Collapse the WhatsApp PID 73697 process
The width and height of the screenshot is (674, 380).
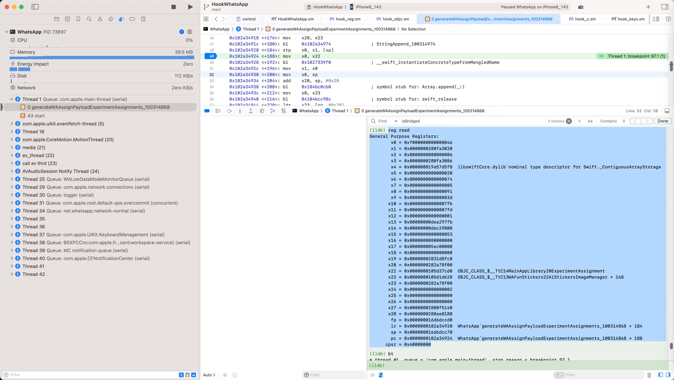point(7,32)
